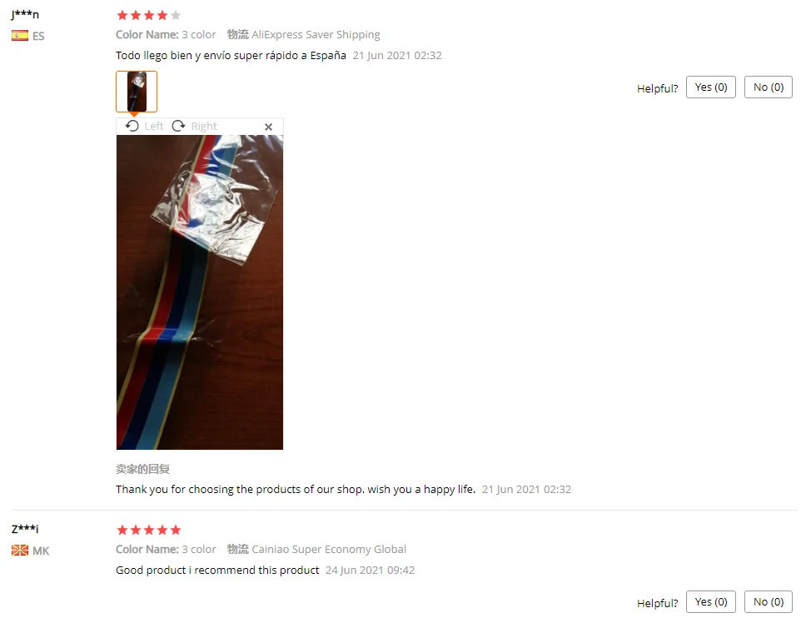
Task: Click the North Macedonia flag icon
Action: [x=20, y=551]
